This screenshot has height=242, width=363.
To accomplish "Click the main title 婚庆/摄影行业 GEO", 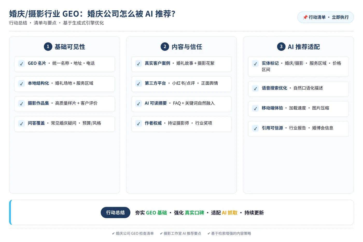I will click(x=92, y=13).
